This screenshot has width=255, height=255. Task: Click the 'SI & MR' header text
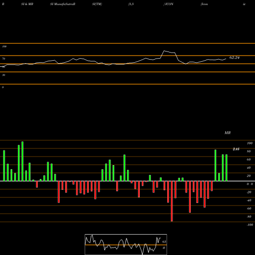(27, 4)
